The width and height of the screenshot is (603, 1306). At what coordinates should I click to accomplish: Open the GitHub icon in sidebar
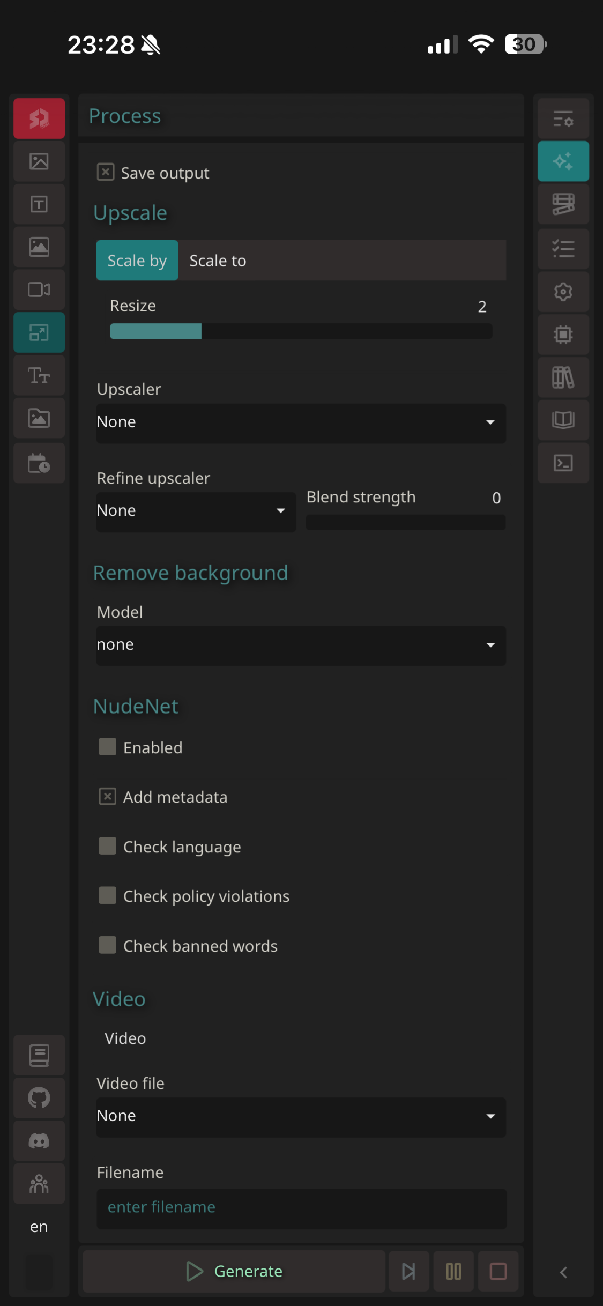click(39, 1098)
